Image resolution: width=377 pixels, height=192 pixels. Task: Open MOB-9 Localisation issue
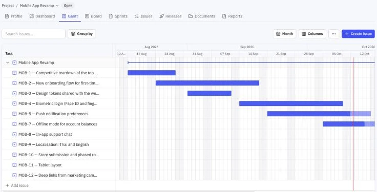pos(54,145)
